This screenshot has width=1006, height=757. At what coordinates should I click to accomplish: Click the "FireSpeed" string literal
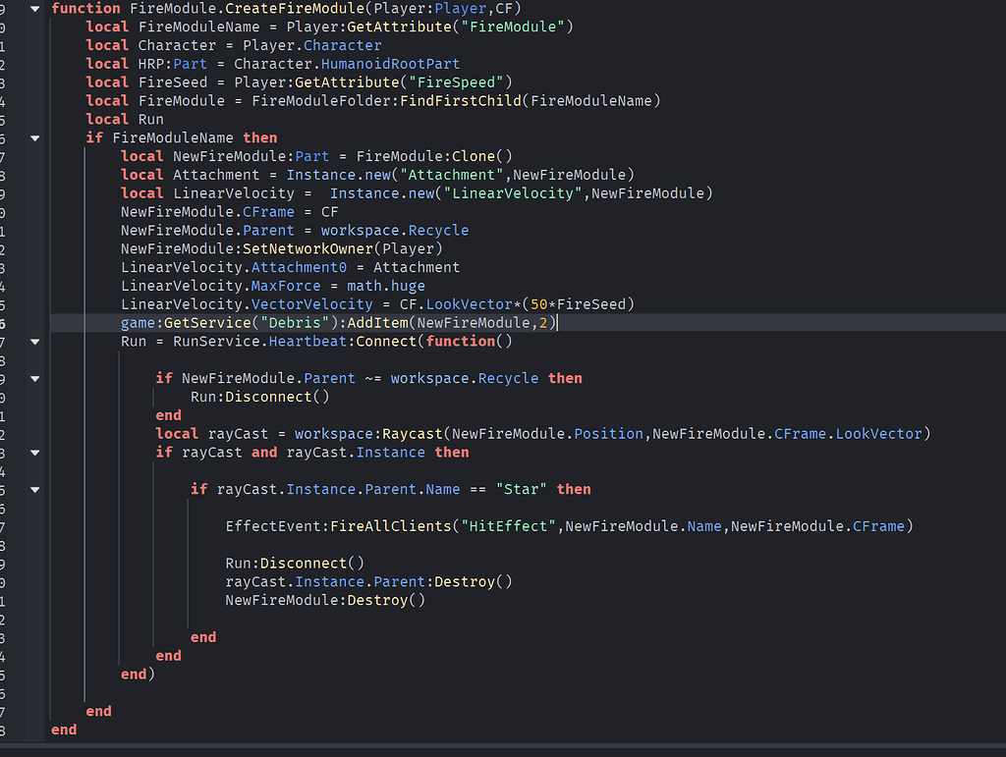pyautogui.click(x=456, y=82)
